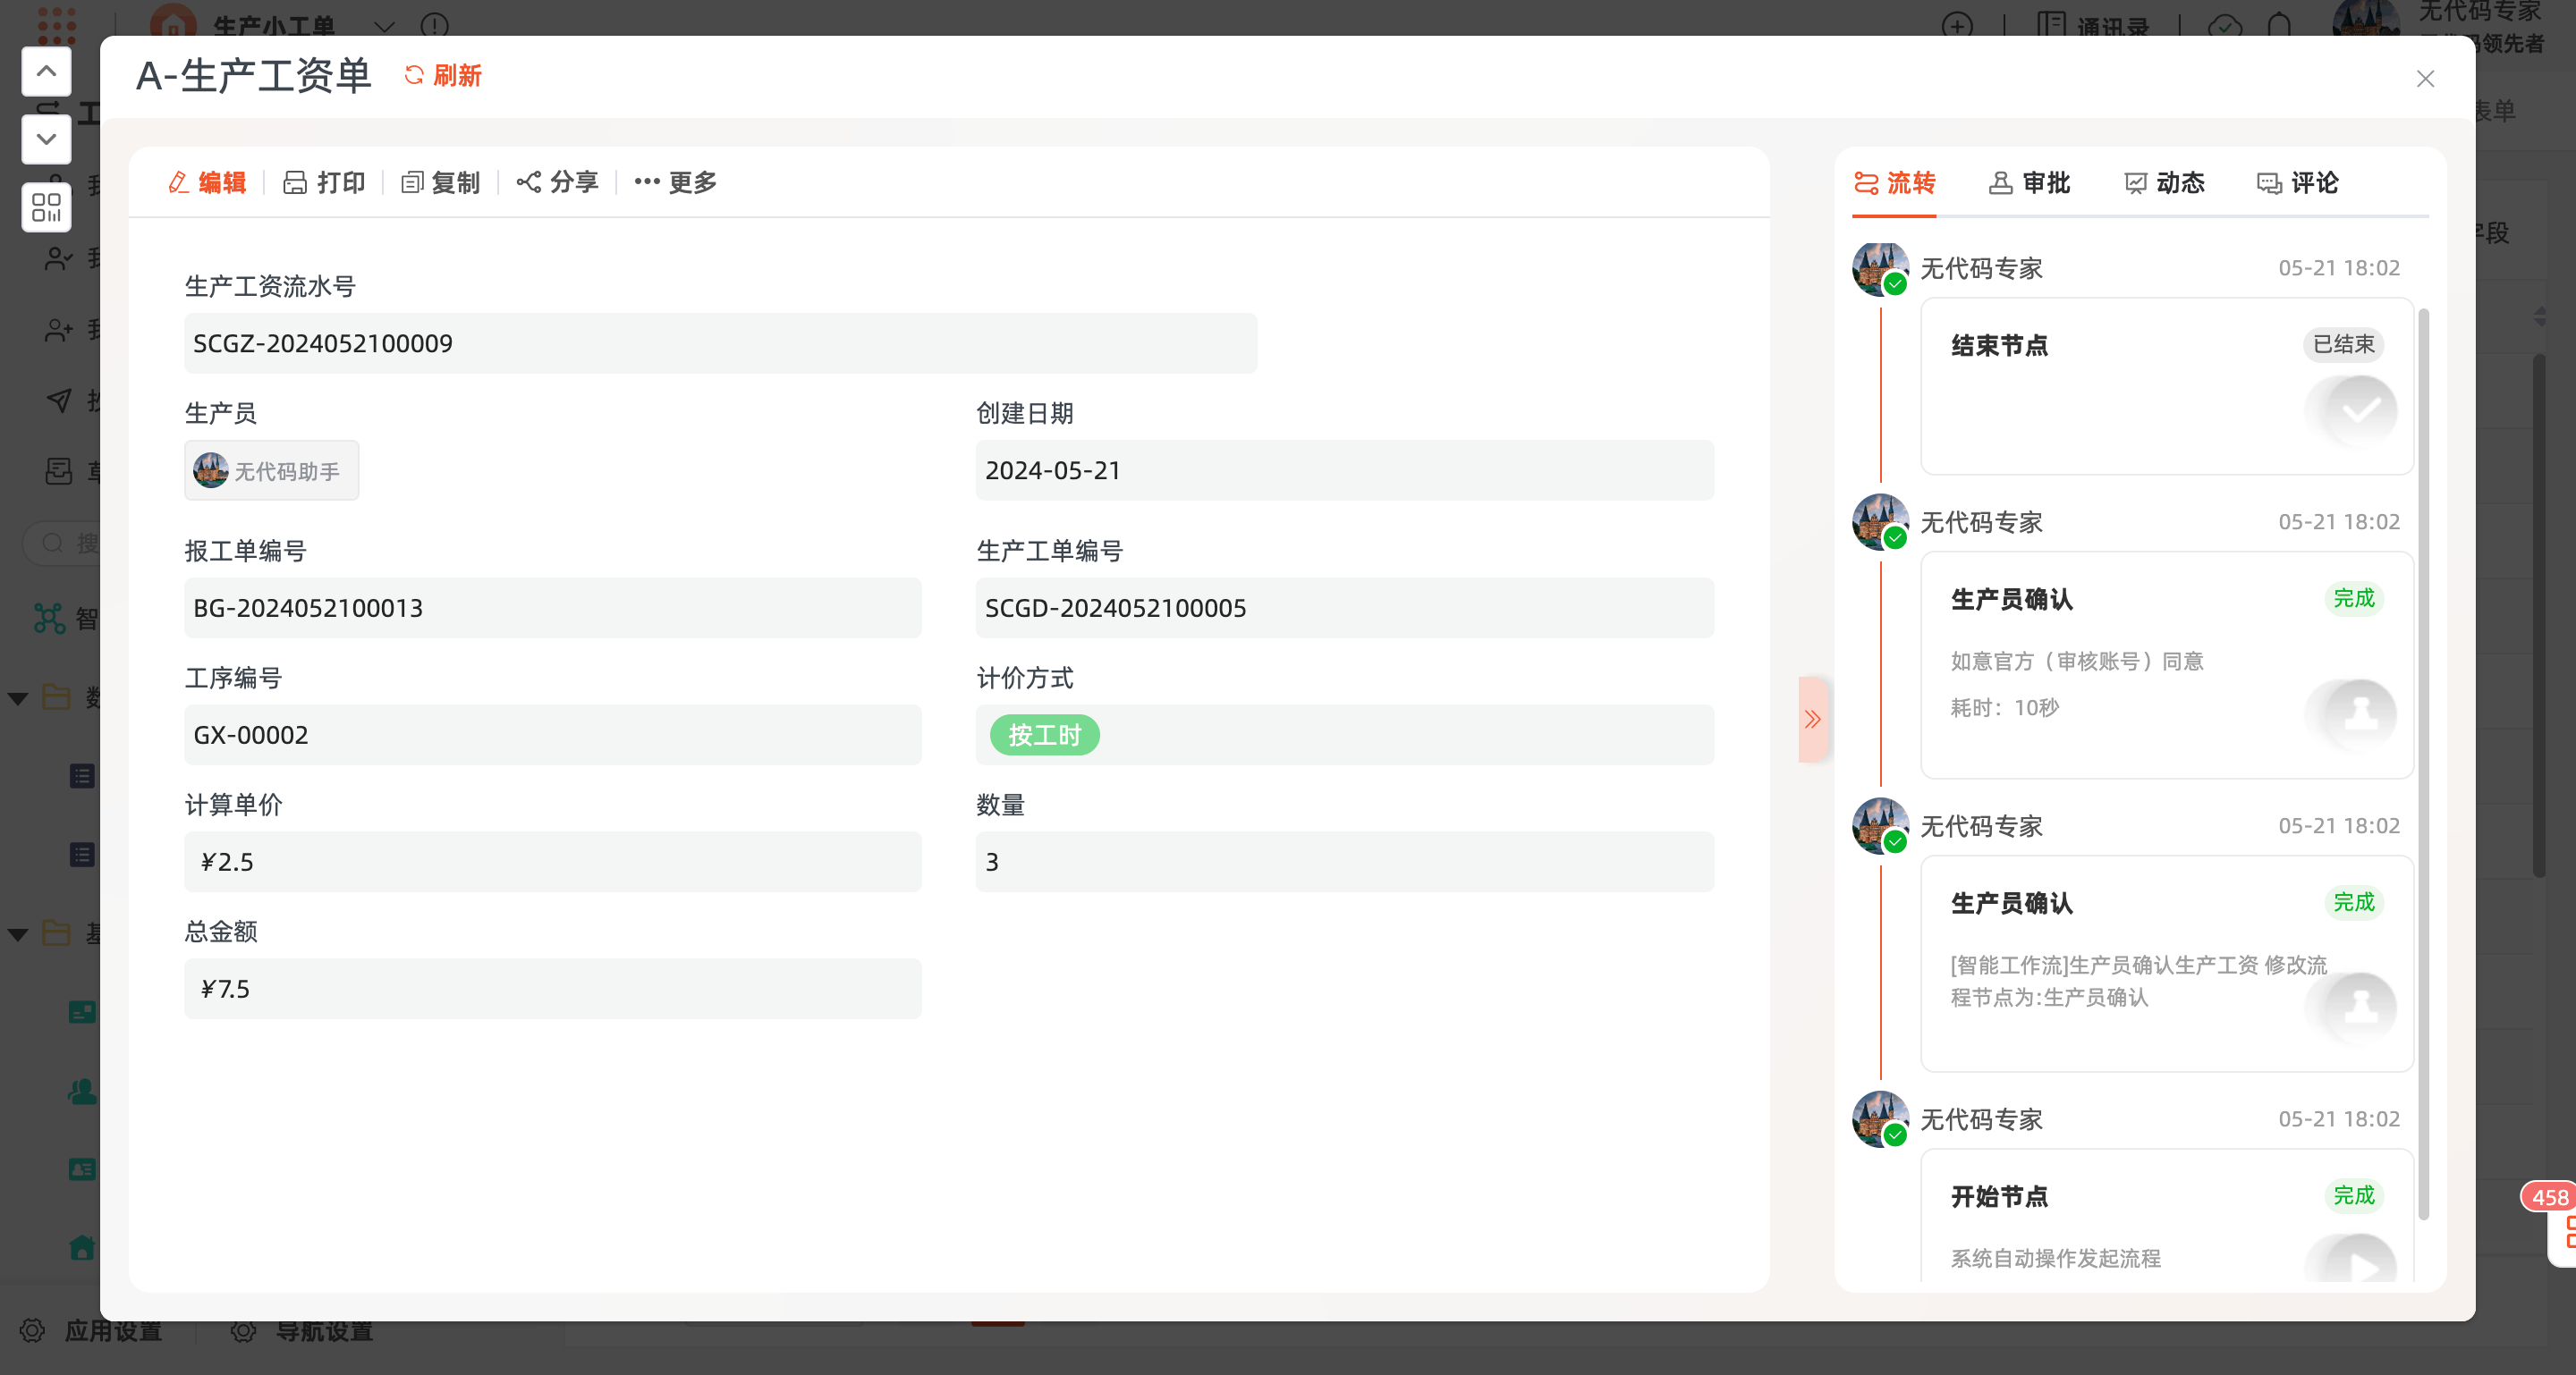
Task: Click the Copy (复制) toolbar button
Action: pyautogui.click(x=441, y=181)
